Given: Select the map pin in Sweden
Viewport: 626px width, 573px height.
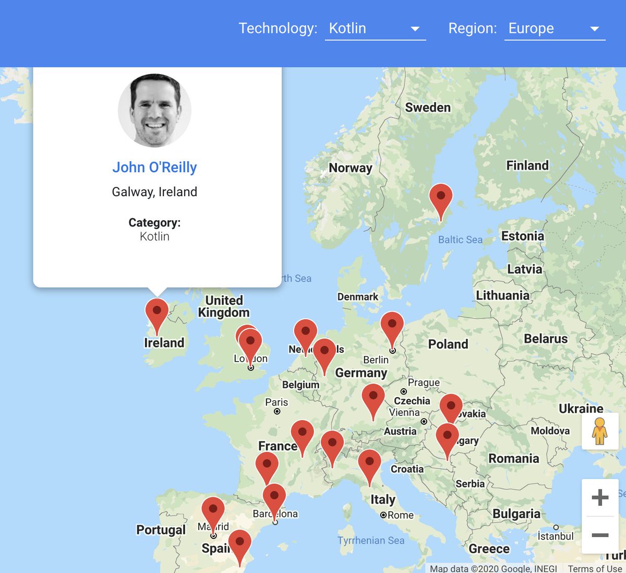Looking at the screenshot, I should pos(441,202).
